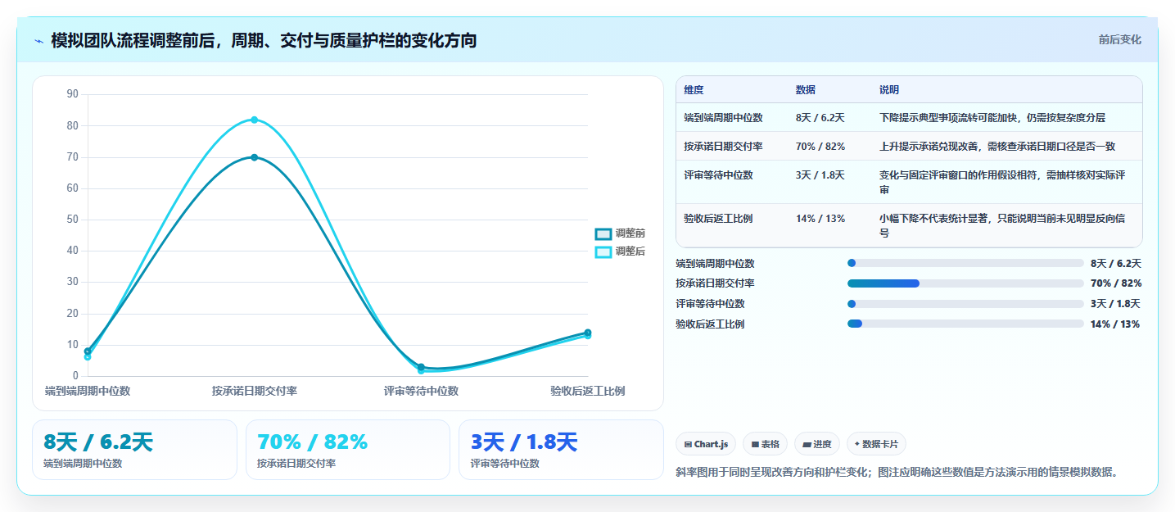Click the lightning icon beside the dashboard title
1175x512 pixels.
(38, 40)
